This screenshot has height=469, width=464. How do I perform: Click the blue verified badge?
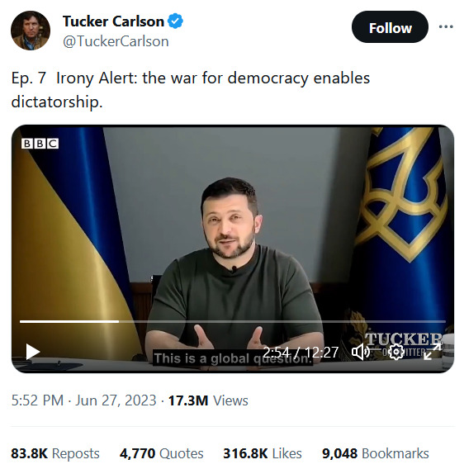coord(175,21)
